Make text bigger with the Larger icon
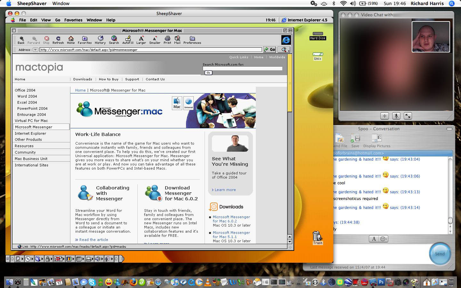The height and width of the screenshot is (288, 461). (x=141, y=40)
